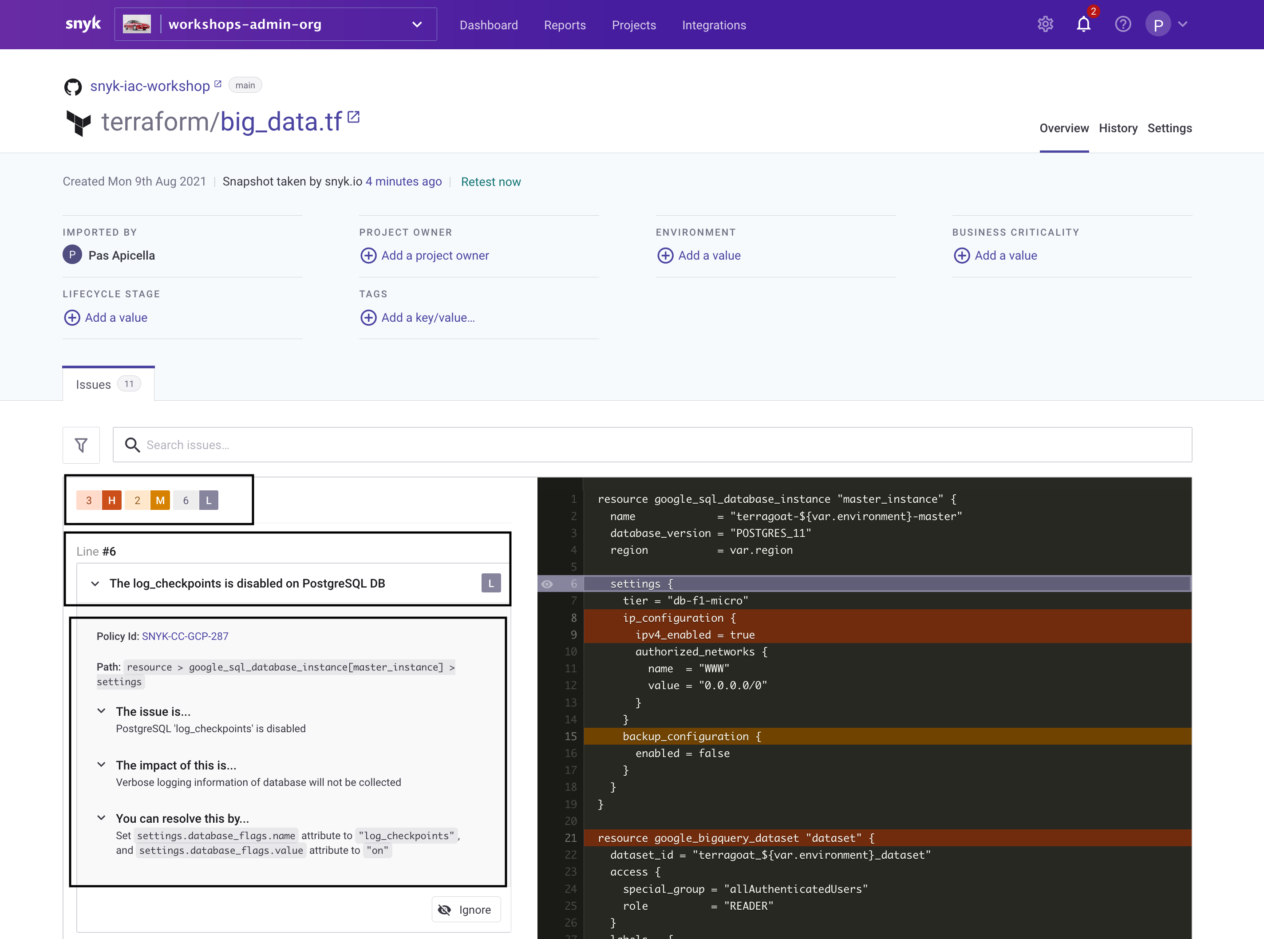This screenshot has height=939, width=1264.
Task: Click 'Add a project owner'
Action: 435,256
